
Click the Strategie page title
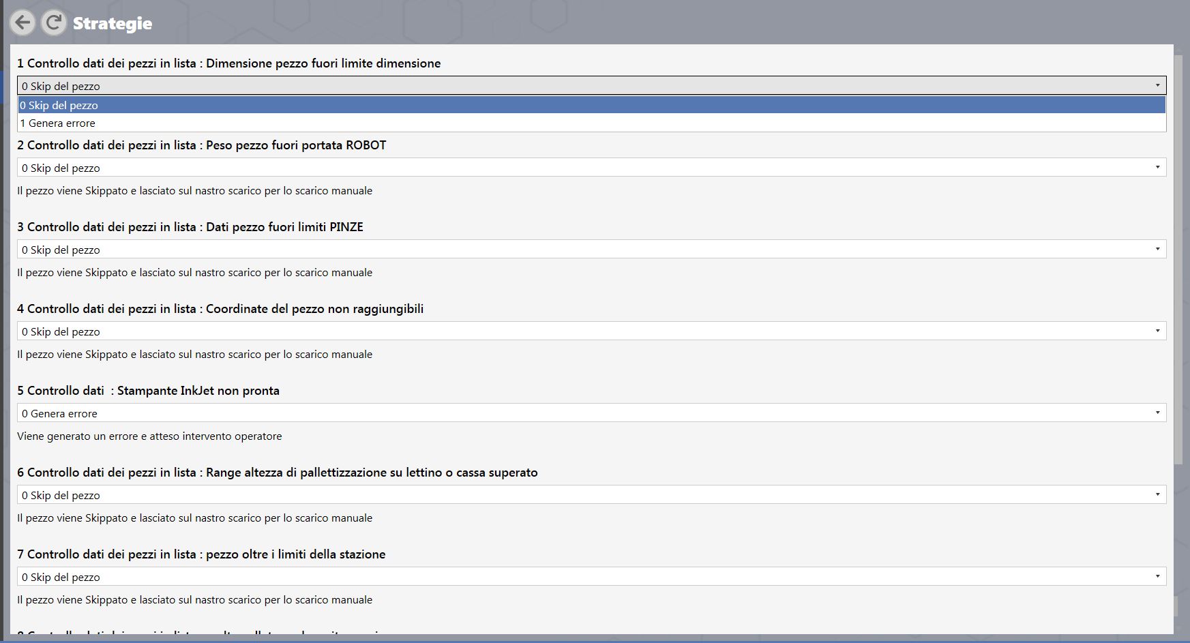pos(113,23)
